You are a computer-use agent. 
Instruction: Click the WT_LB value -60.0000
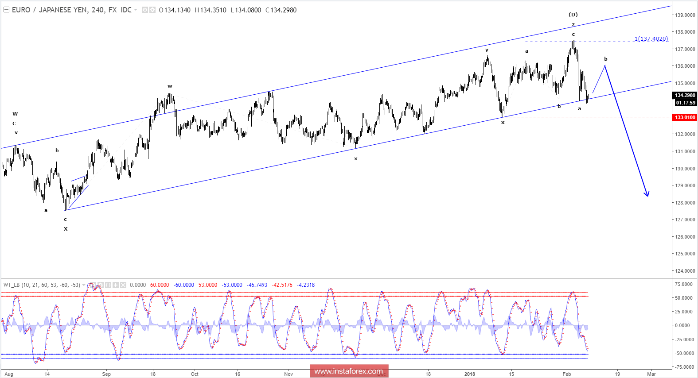pyautogui.click(x=183, y=285)
